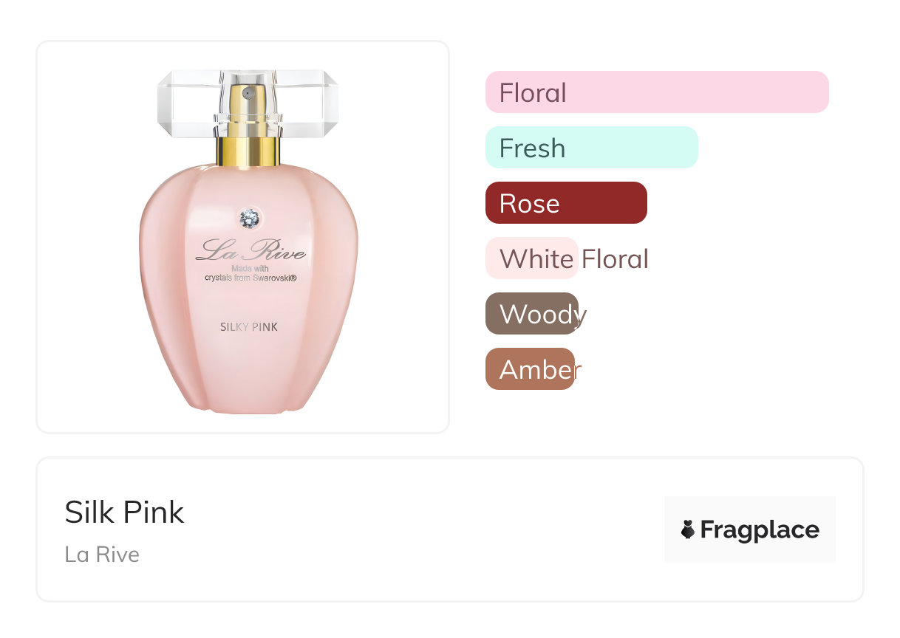Open the La Rive brand name link
This screenshot has height=638, width=900.
click(x=102, y=554)
